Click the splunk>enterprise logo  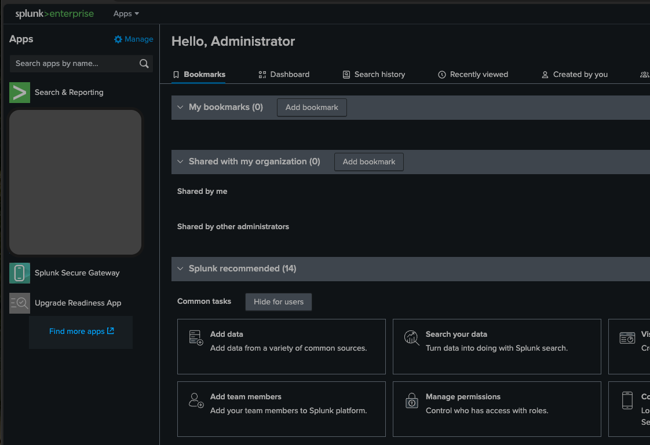[54, 14]
